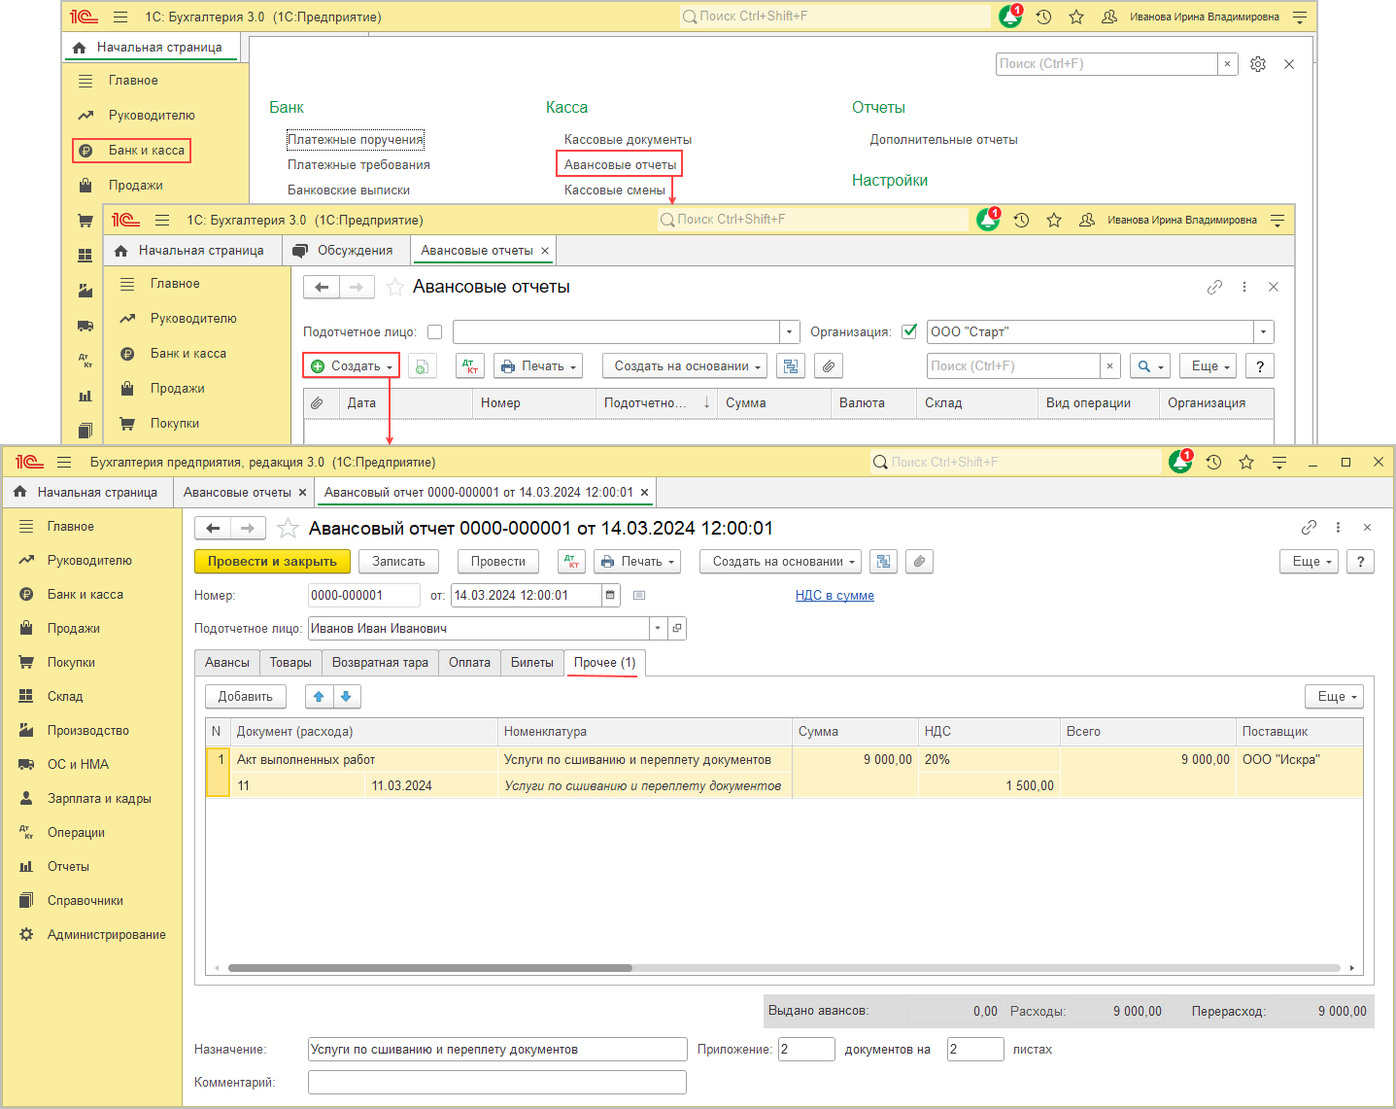Switch to the Товары tab
1396x1109 pixels.
[x=290, y=662]
